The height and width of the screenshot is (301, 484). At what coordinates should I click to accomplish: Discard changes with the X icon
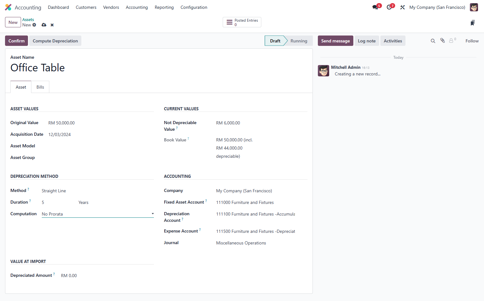52,25
